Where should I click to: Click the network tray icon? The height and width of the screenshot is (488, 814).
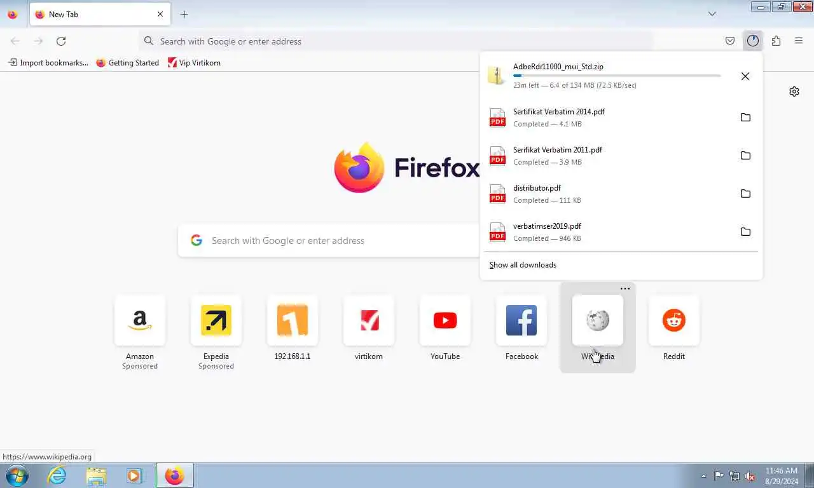[735, 475]
